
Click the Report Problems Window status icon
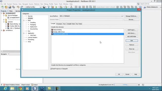click(4, 85)
